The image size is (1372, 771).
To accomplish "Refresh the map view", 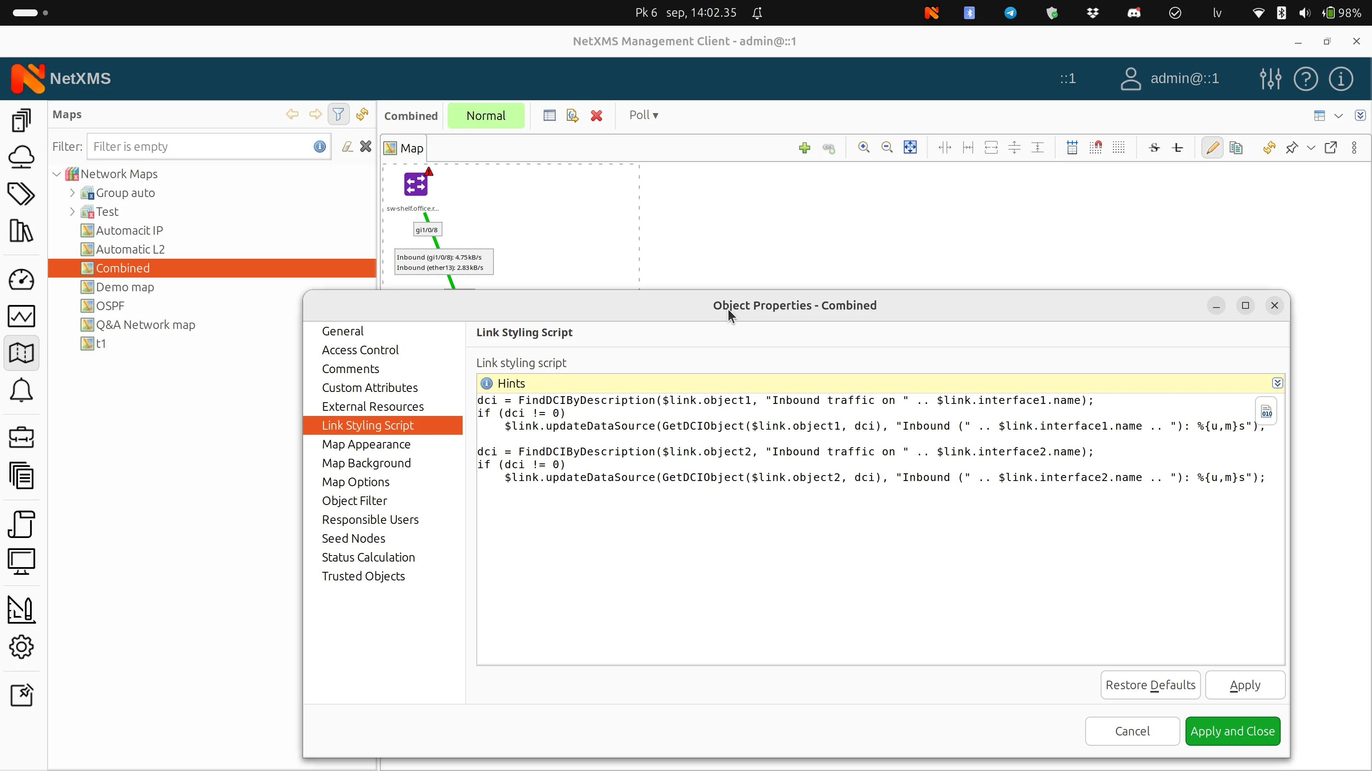I will pos(1269,147).
